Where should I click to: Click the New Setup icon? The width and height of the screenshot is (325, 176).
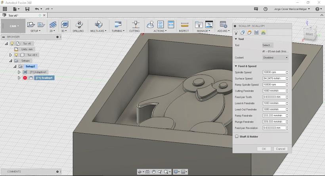click(31, 25)
